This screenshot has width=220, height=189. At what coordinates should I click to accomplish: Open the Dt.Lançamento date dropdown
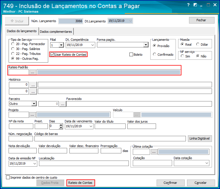pyautogui.click(x=130, y=21)
